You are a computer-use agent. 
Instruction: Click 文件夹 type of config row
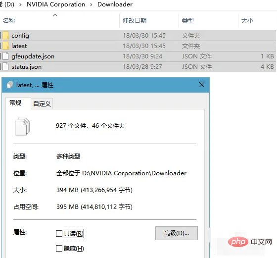[191, 36]
